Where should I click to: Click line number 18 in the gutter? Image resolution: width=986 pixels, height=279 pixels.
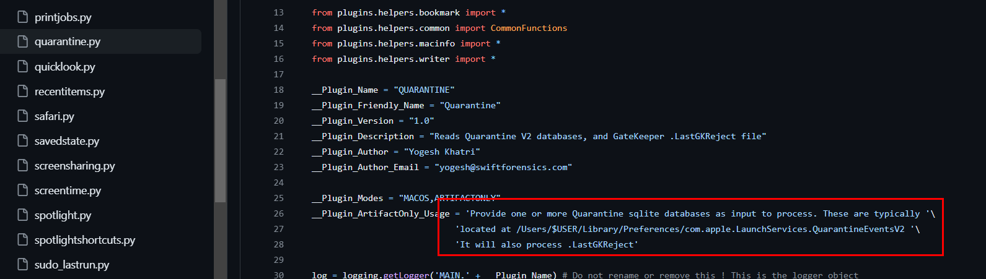278,90
